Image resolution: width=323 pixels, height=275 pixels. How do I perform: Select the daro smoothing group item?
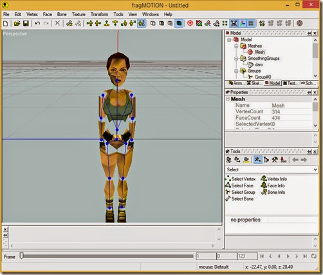[x=259, y=64]
